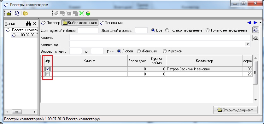The image size is (264, 124).
Task: Select Мужской gender radio button
Action: (x=165, y=51)
